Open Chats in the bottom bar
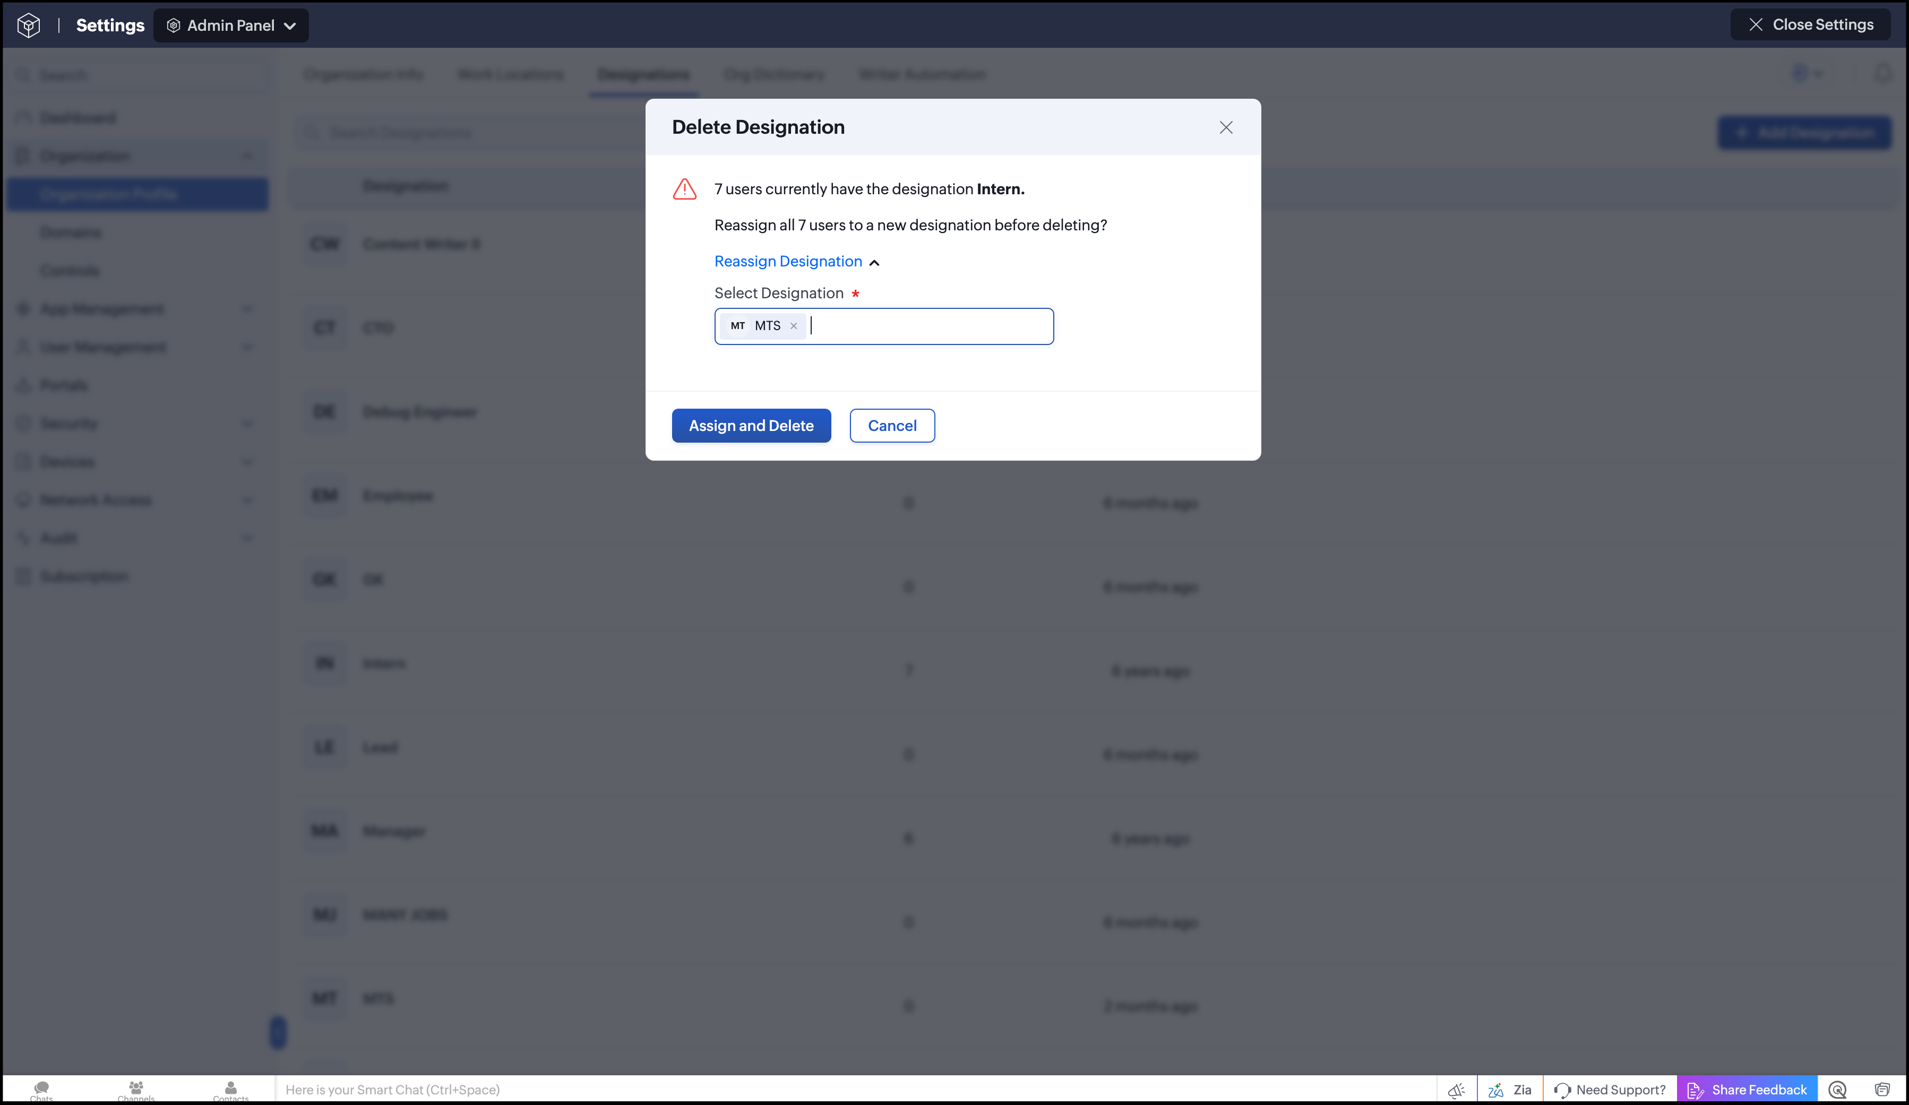 click(41, 1091)
